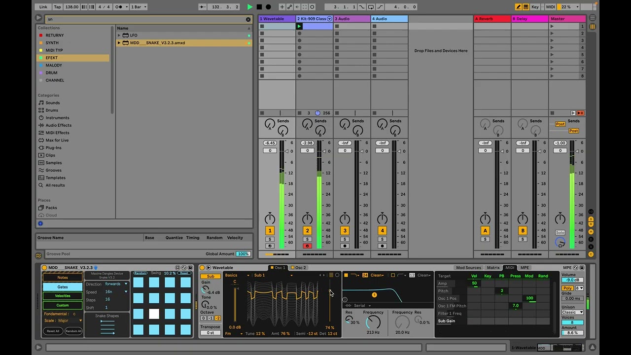Toggle Return A track activator
The width and height of the screenshot is (631, 355).
click(485, 230)
